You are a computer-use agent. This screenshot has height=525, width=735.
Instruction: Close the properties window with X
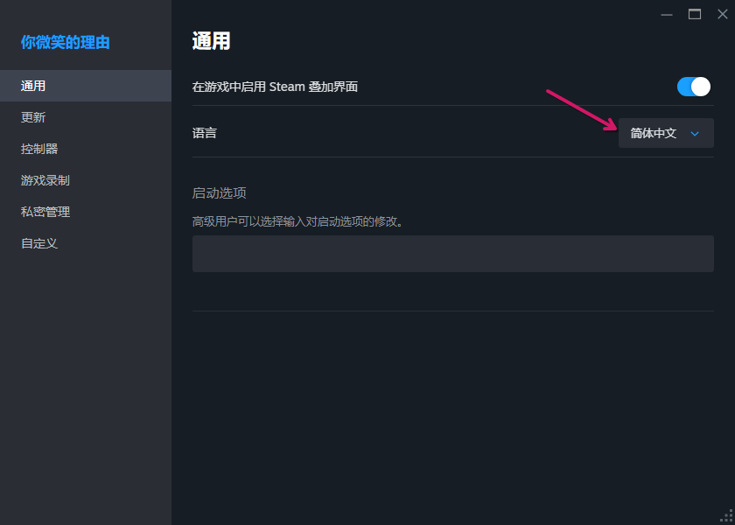(x=722, y=14)
